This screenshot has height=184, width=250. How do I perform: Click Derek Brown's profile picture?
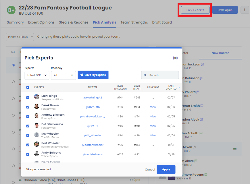click(36, 106)
